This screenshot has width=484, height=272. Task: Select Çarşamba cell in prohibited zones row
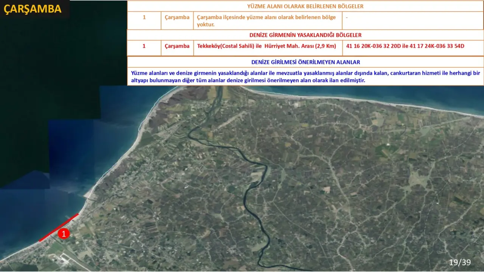177,46
